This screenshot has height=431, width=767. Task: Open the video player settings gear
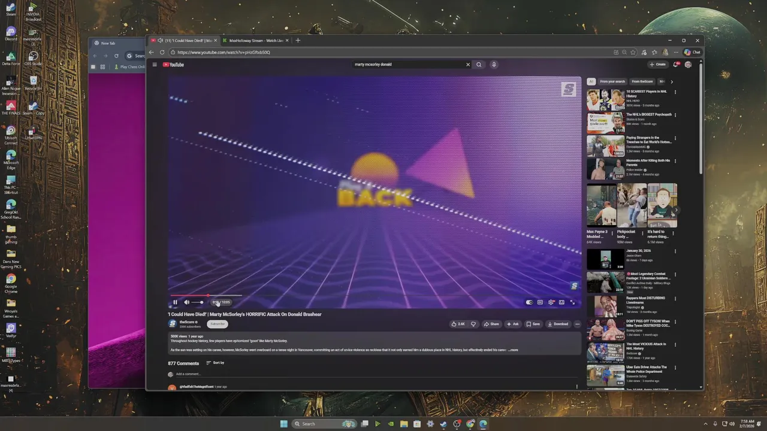coord(551,302)
